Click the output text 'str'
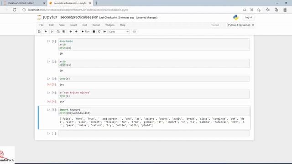Viewport: 292px width, 164px height. pyautogui.click(x=62, y=102)
